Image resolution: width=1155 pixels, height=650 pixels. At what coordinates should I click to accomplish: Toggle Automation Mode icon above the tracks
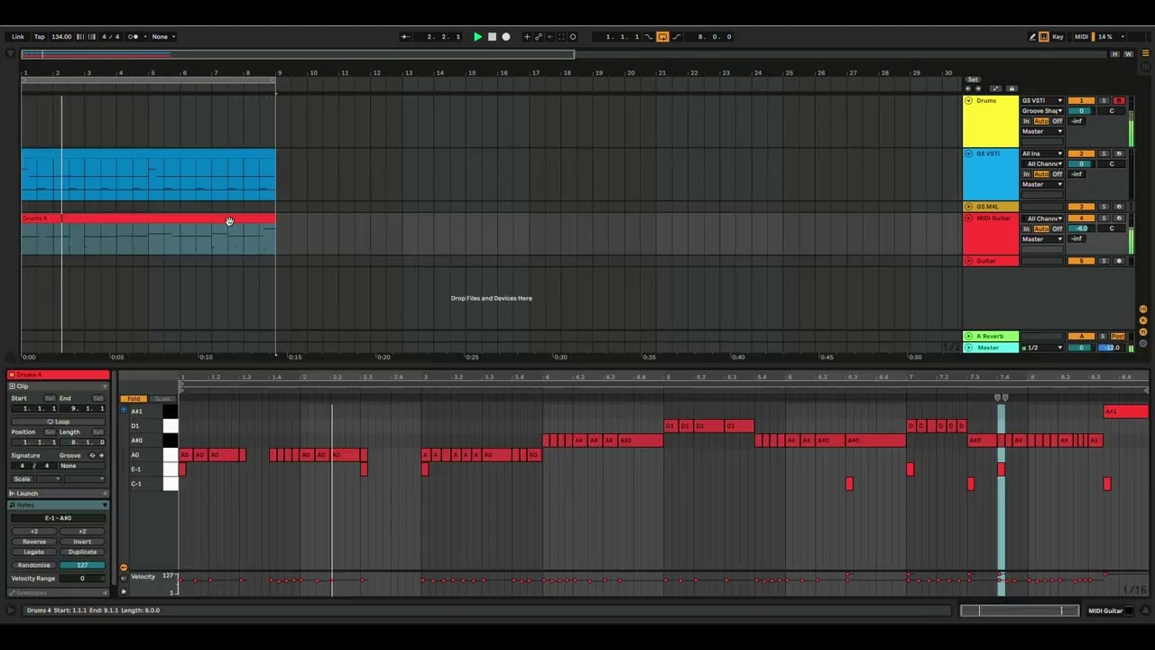pyautogui.click(x=995, y=88)
